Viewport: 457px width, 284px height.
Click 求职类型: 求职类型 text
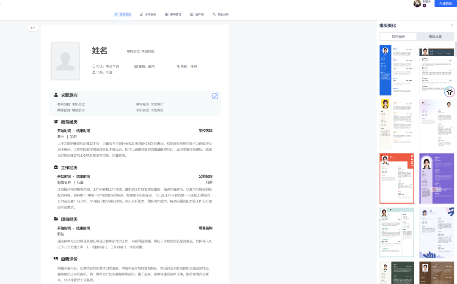(150, 110)
